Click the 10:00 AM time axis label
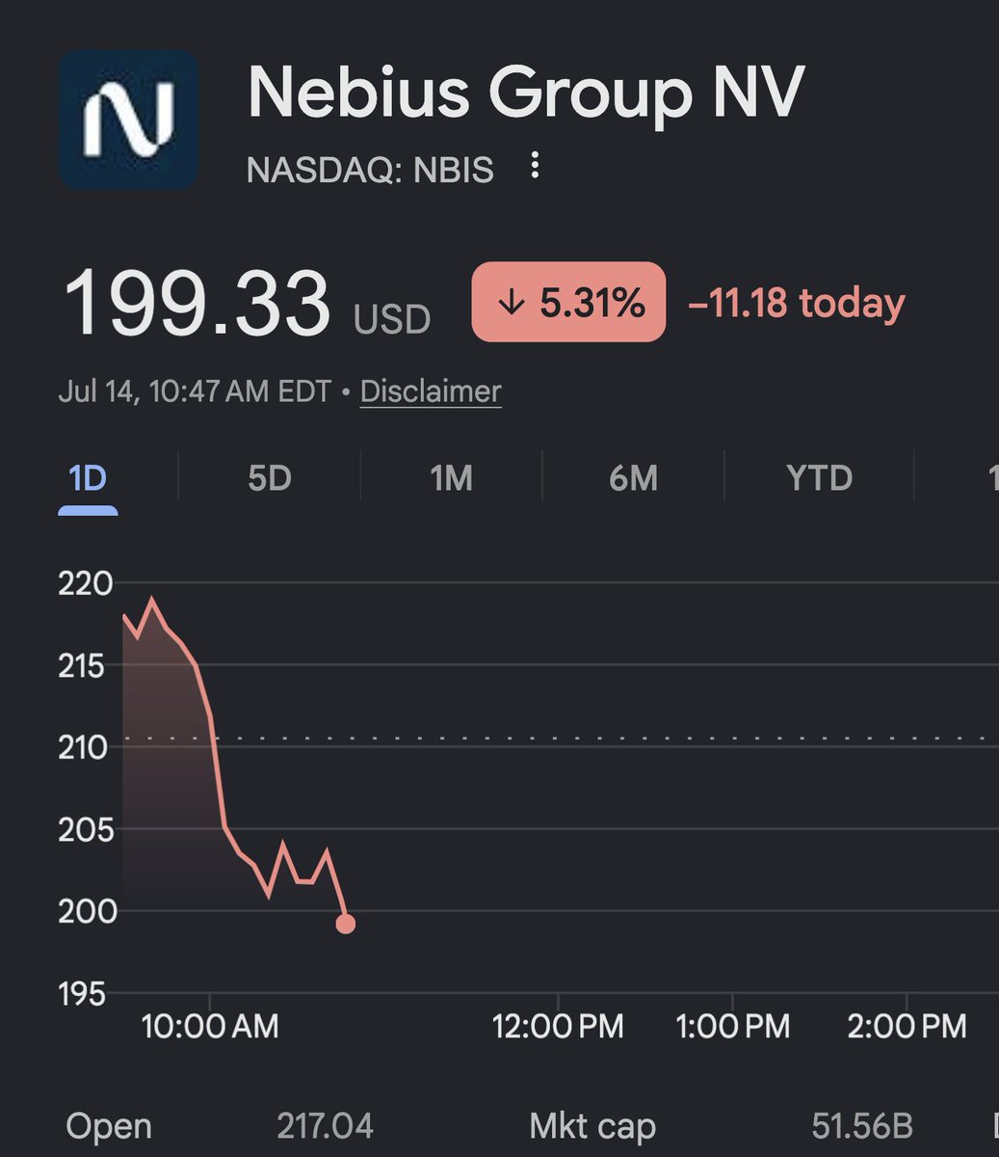The height and width of the screenshot is (1157, 999). point(210,1026)
